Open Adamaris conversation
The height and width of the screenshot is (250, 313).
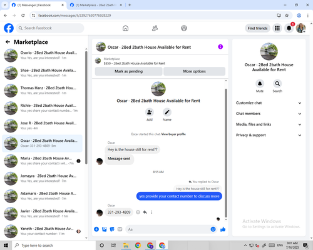click(x=42, y=196)
